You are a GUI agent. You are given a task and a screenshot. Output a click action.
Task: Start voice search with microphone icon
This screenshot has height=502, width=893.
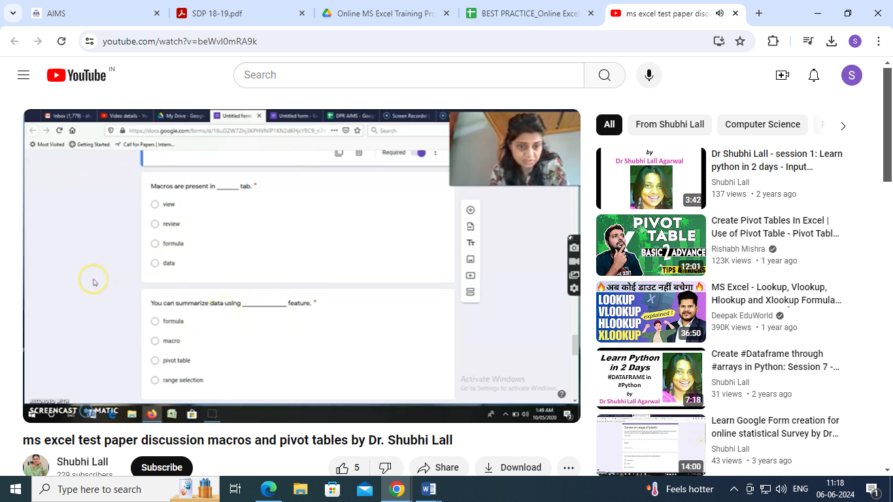point(649,75)
